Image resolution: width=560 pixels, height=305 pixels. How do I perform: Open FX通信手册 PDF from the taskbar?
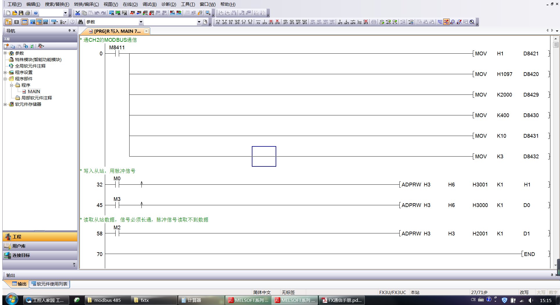[342, 300]
